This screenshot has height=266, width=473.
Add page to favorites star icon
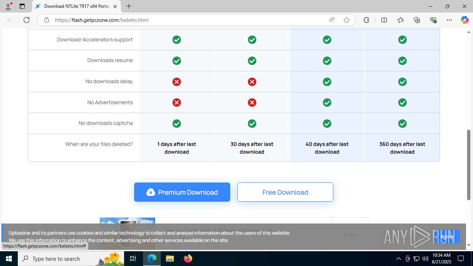[x=346, y=20]
